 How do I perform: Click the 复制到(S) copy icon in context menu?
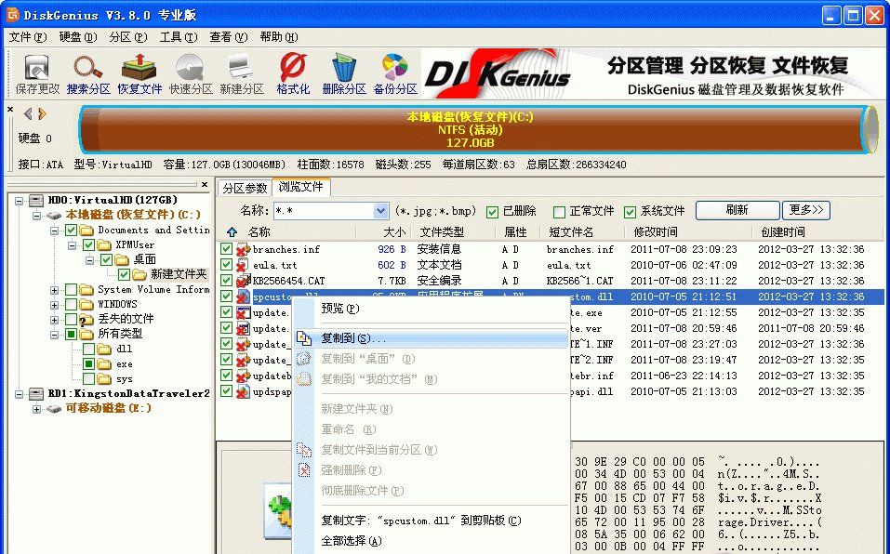(304, 338)
